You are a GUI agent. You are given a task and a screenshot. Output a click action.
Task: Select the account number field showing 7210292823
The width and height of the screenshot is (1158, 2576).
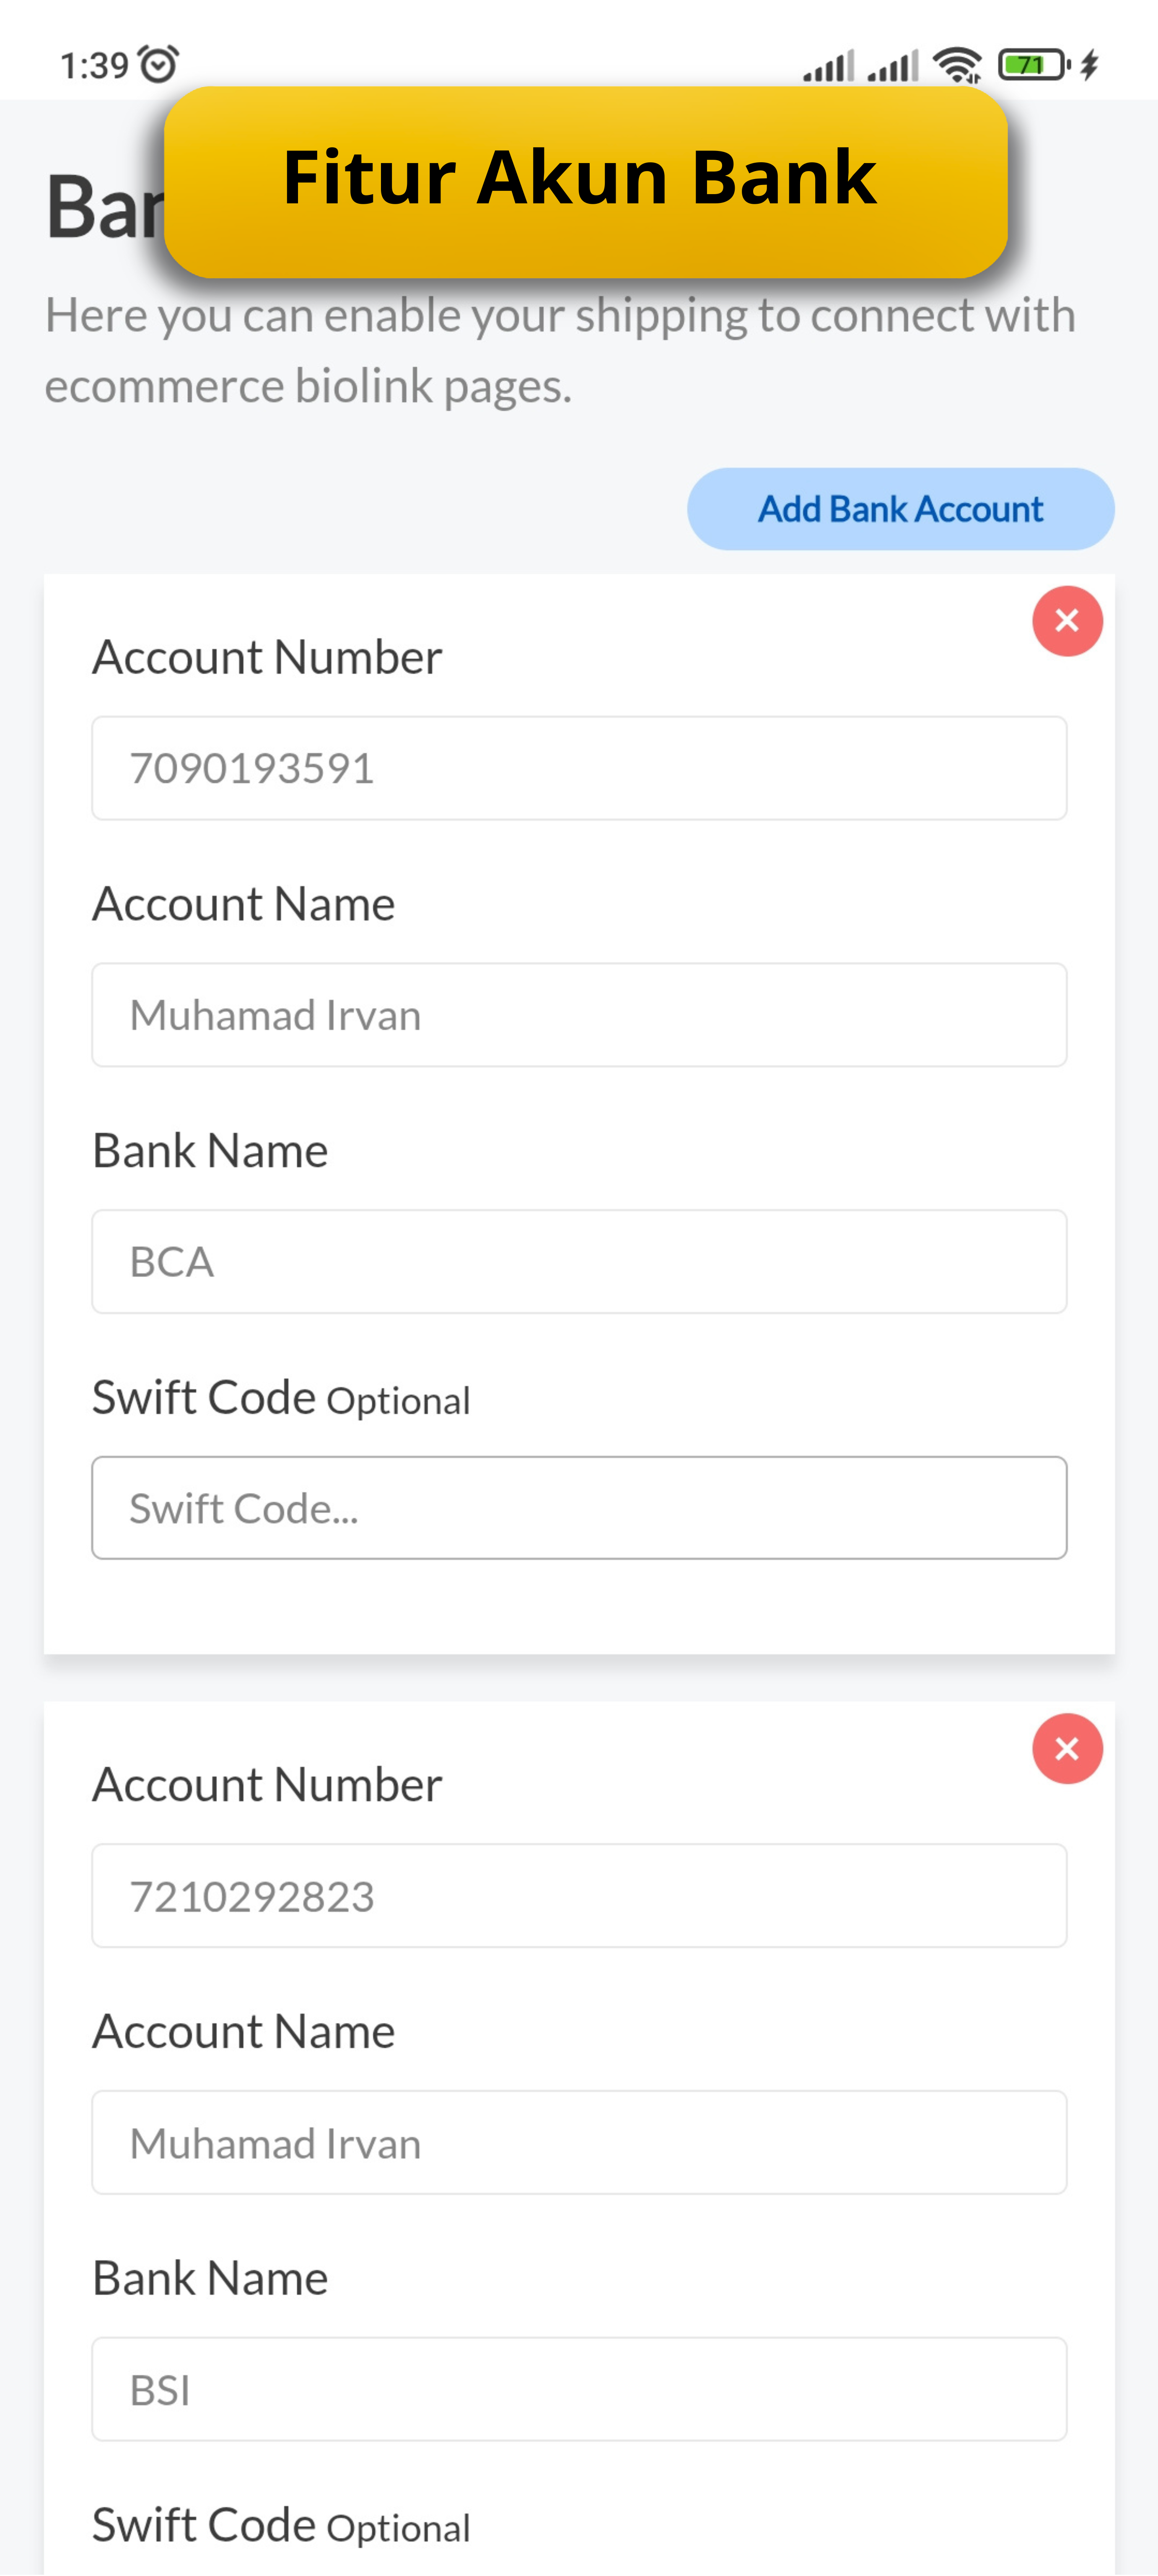(x=579, y=1896)
